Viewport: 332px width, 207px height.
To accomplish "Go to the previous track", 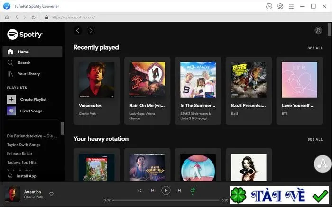I will (153, 190).
